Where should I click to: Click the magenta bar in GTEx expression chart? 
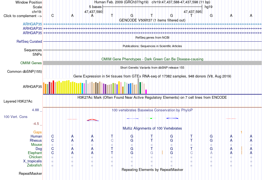pos(146,92)
